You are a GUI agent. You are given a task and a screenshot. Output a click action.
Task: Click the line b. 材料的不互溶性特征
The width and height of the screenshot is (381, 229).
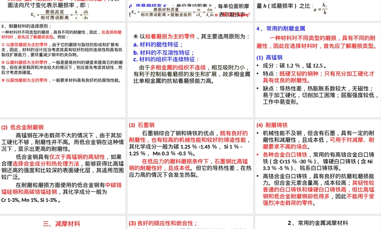[164, 53]
